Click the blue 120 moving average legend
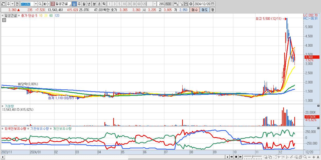The image size is (321, 160). coord(57,15)
